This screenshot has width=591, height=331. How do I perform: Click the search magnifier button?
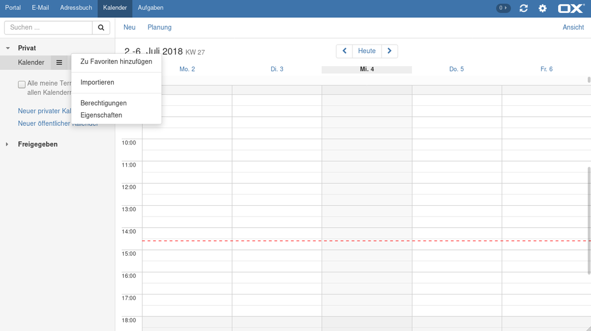101,27
